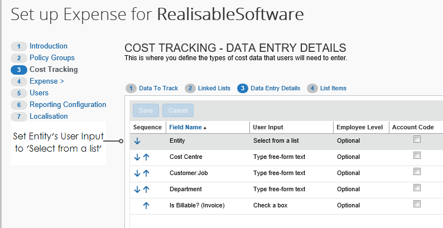Move Customer:Job row up
This screenshot has height=228, width=443.
[146, 173]
